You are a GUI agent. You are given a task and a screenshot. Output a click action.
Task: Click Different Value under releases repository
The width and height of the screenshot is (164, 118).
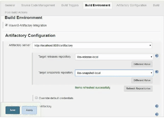142,64
